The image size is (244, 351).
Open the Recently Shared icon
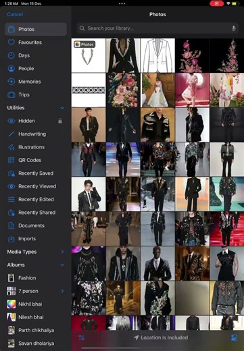click(11, 213)
